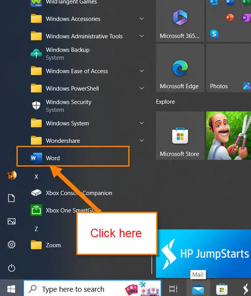Click the PowerPoint icon in Office tile
Screen dimensions: 251x296
229,18
